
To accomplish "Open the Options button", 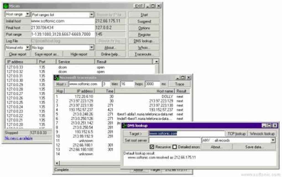I will pyautogui.click(x=144, y=28).
